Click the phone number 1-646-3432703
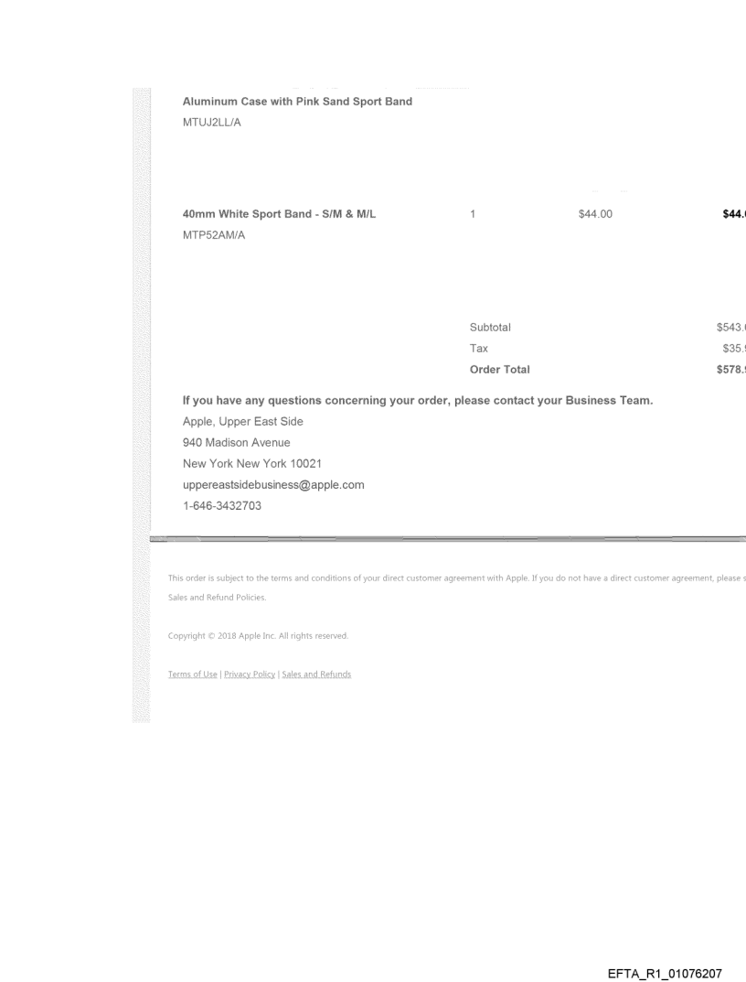746x982 pixels. [x=222, y=506]
